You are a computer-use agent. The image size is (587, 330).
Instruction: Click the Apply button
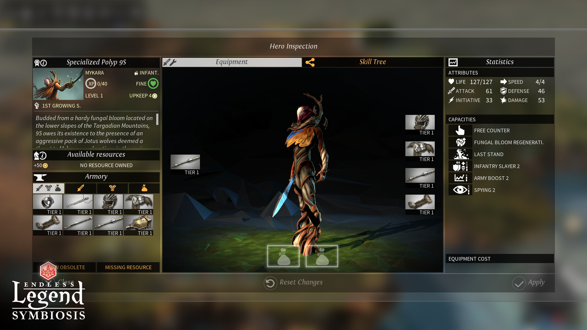(x=529, y=282)
